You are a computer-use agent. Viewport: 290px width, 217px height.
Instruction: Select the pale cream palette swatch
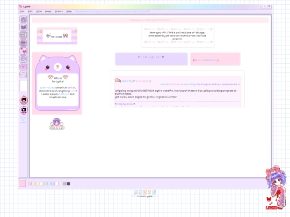(x=41, y=184)
